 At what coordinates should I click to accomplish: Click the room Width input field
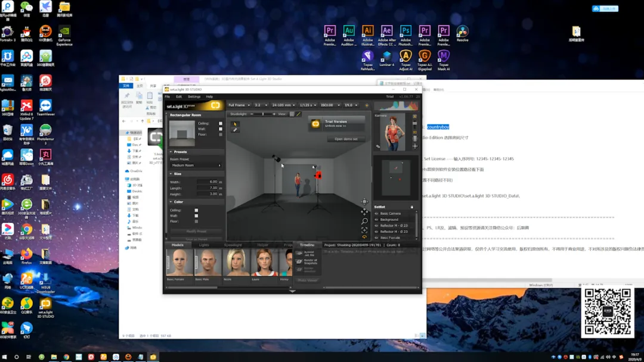tap(208, 182)
